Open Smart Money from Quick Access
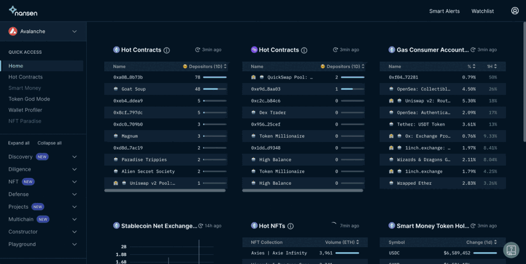526x264 pixels. click(x=25, y=88)
